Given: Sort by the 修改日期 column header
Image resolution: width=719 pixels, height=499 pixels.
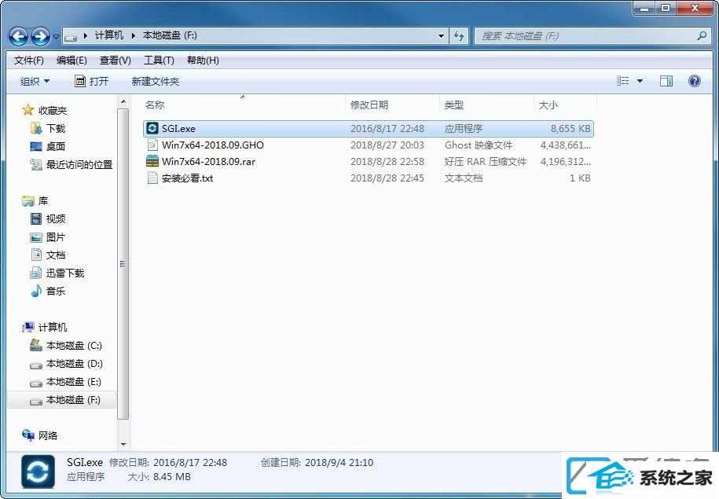Looking at the screenshot, I should [369, 105].
